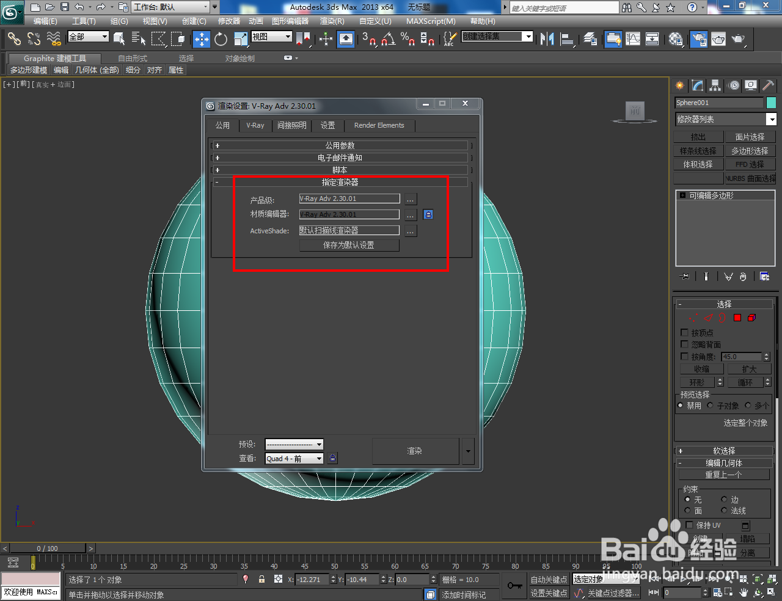
Task: Select the 子对象 preview selection radio
Action: pos(710,406)
